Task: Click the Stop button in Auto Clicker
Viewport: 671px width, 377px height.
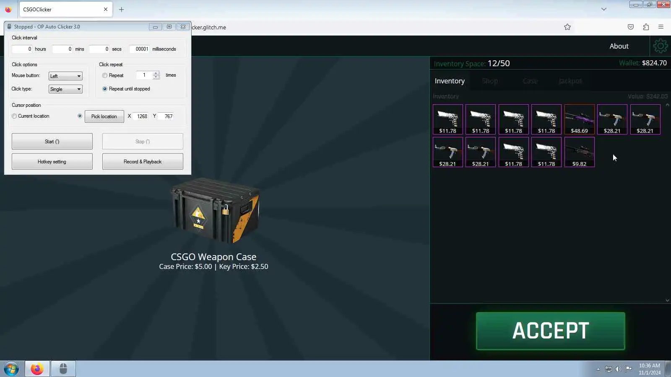Action: pyautogui.click(x=143, y=142)
